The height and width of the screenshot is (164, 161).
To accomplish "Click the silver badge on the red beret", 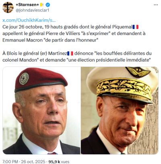I will point(24,79).
